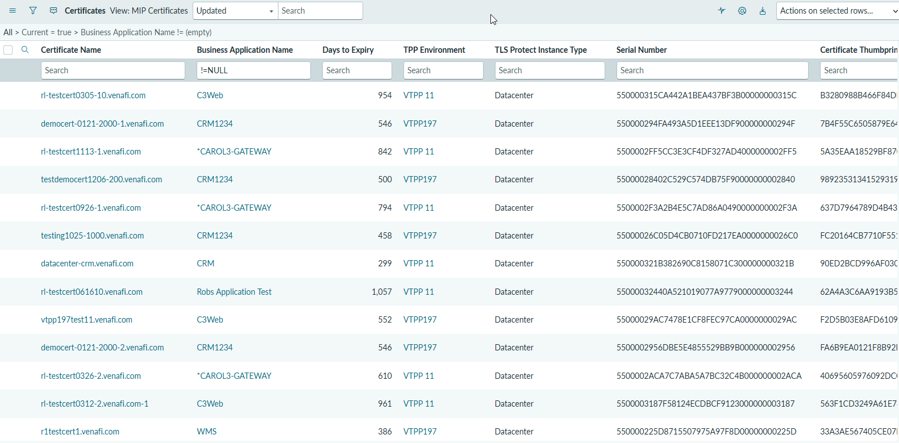Open vtpp197test11.venafi.com certificate
The height and width of the screenshot is (443, 899).
click(86, 320)
